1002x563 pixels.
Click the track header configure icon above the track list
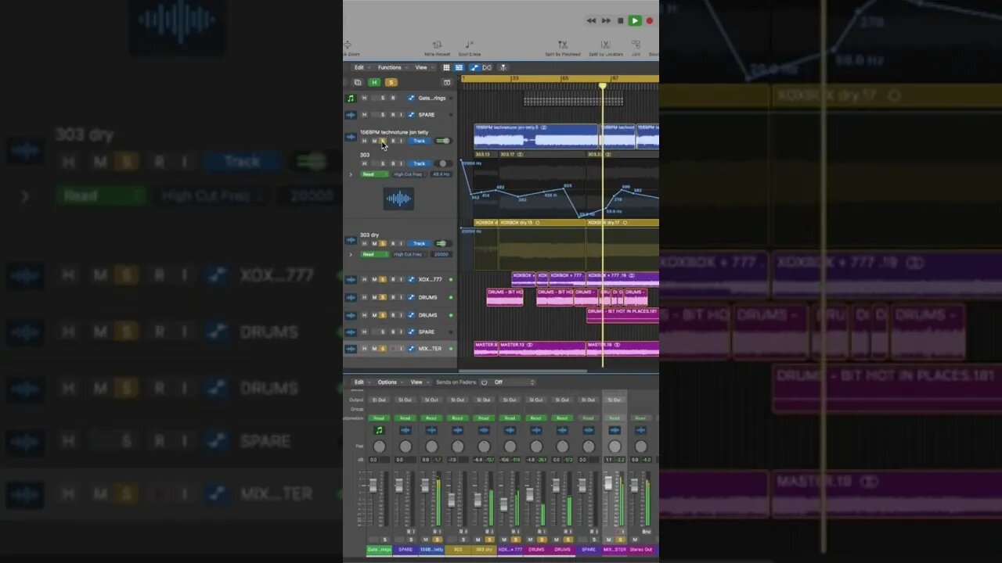pos(447,82)
